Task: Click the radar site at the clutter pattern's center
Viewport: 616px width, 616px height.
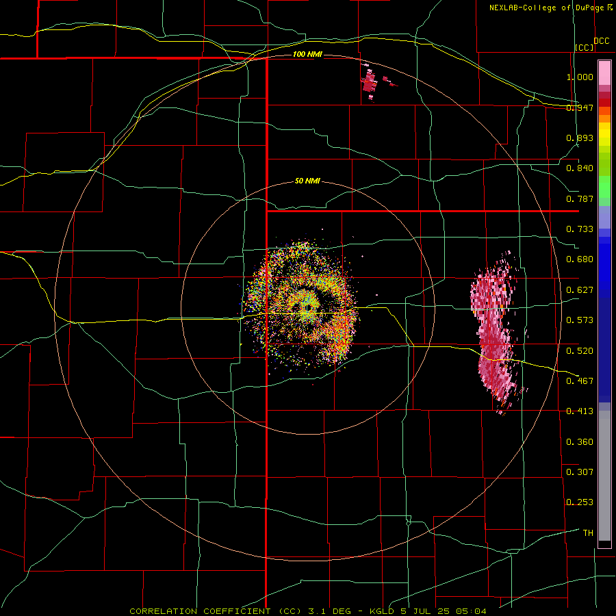Action: pos(307,309)
